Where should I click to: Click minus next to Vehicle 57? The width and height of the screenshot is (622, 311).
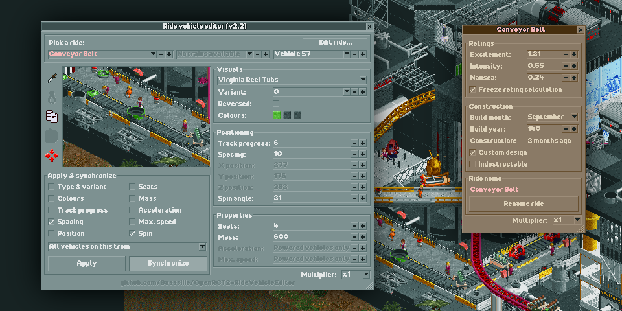pyautogui.click(x=354, y=54)
